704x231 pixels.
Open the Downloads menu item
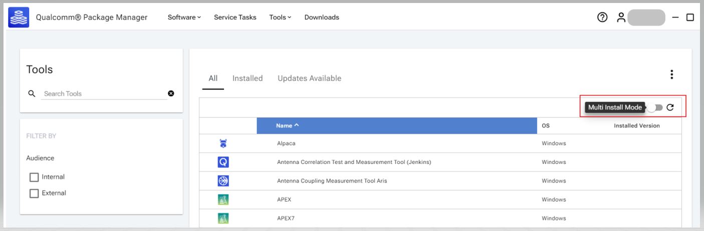(322, 17)
